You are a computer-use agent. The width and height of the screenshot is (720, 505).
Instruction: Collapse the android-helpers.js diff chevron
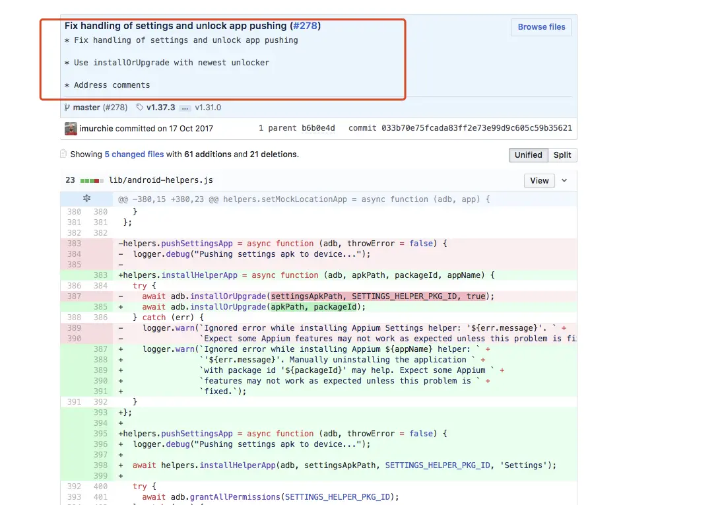click(564, 181)
